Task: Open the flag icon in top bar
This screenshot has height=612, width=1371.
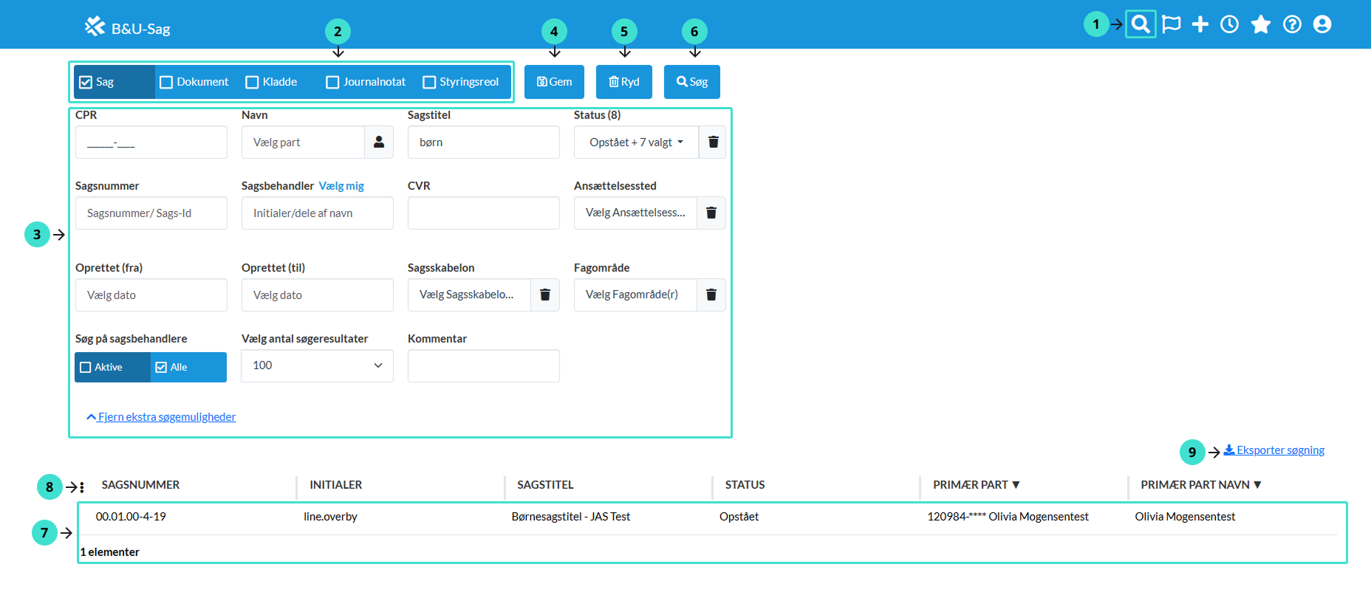Action: (1171, 24)
